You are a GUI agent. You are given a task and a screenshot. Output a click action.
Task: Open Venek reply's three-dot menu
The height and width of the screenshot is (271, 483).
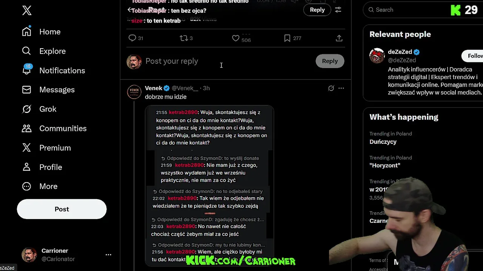click(341, 88)
